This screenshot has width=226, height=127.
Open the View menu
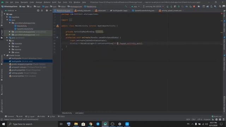click(17, 2)
